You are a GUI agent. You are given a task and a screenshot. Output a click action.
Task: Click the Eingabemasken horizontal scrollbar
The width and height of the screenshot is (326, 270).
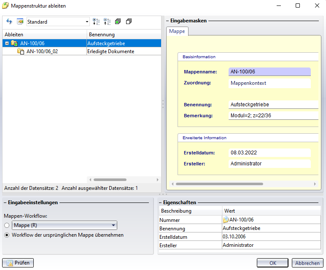pos(219,184)
